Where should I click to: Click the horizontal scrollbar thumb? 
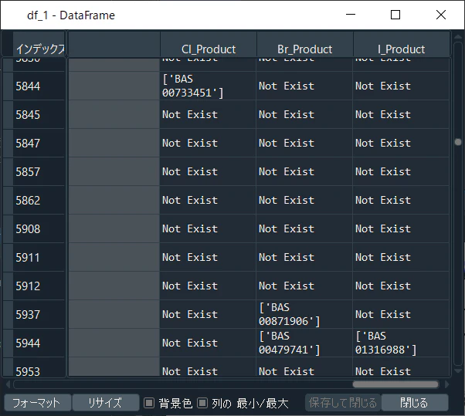click(395, 384)
